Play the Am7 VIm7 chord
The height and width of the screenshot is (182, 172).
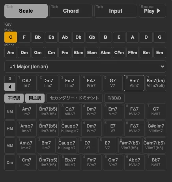pos(134,83)
